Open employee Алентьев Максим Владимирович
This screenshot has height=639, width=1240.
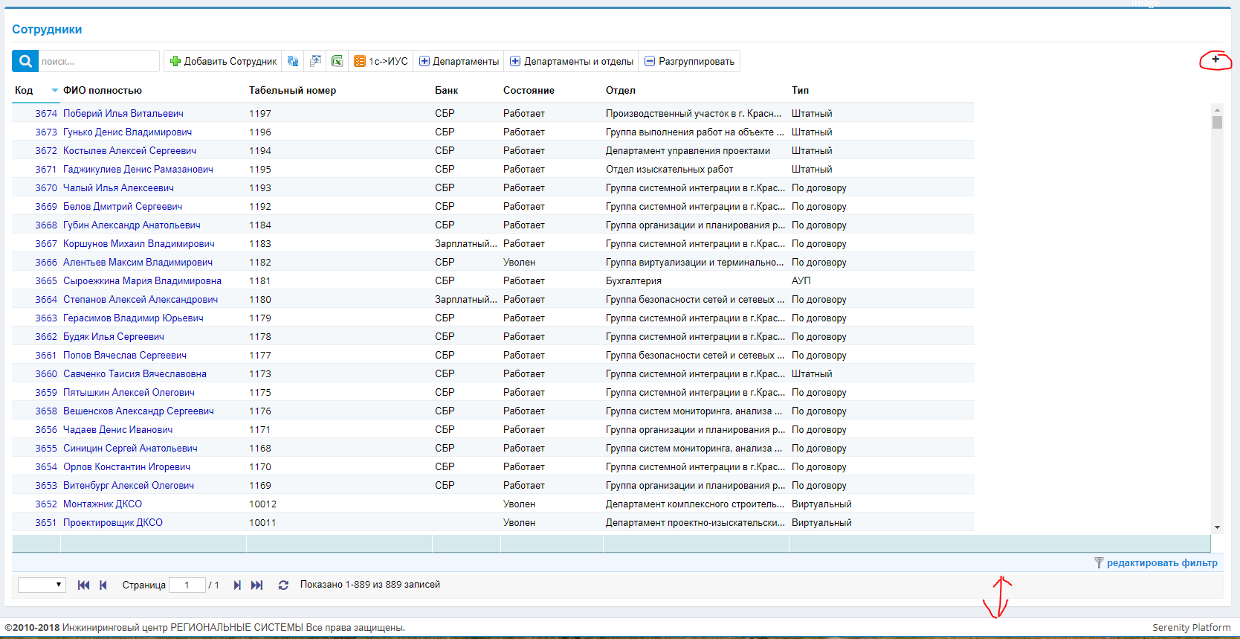(138, 262)
